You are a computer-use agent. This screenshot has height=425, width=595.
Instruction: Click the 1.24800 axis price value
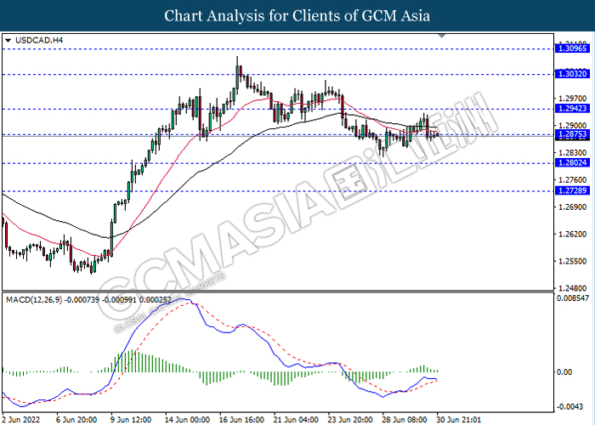click(x=572, y=288)
